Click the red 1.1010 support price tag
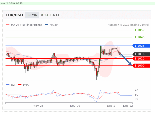 click(x=141, y=59)
